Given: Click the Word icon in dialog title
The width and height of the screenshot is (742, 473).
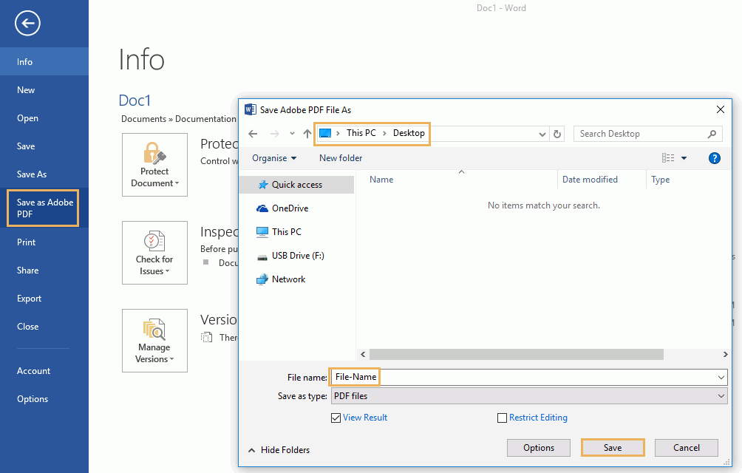Looking at the screenshot, I should click(251, 109).
